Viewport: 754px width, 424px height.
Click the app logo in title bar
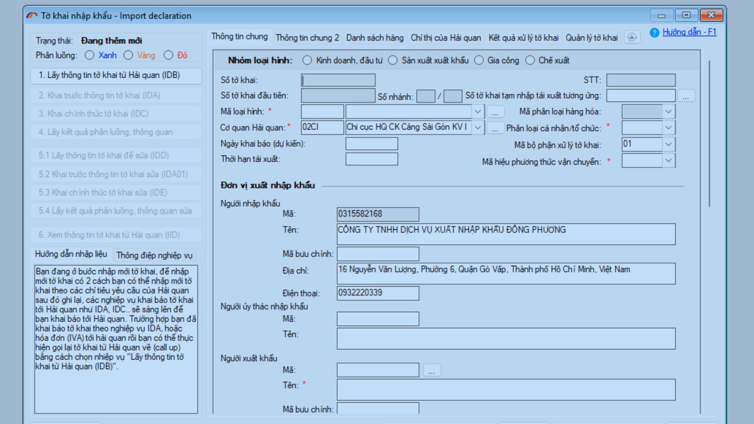pyautogui.click(x=32, y=16)
